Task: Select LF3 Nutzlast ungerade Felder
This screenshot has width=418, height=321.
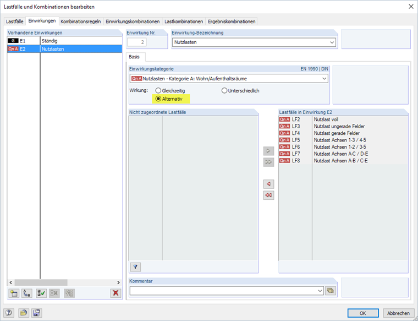Action: point(343,126)
